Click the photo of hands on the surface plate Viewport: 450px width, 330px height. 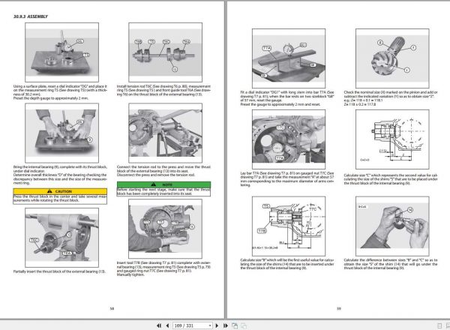[x=61, y=133]
